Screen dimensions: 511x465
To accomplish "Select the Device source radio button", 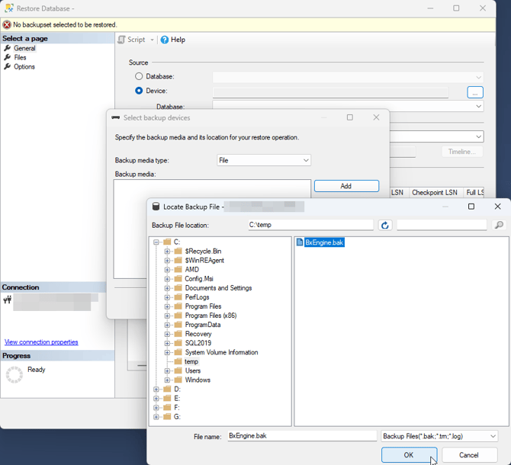I will [x=139, y=91].
